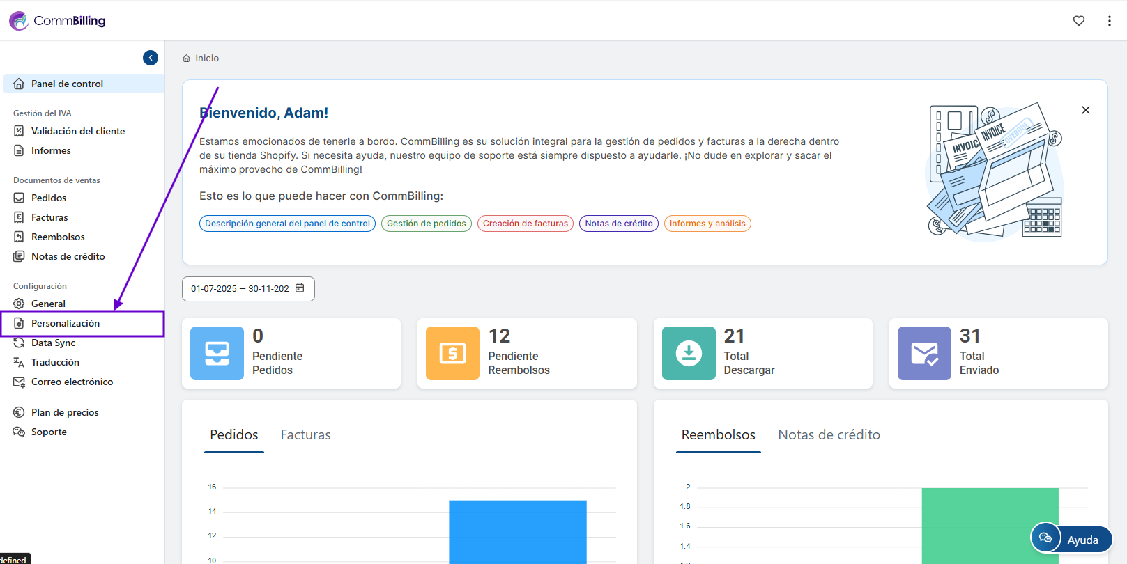Dismiss the welcome banner with the X
The image size is (1127, 564).
coord(1085,110)
